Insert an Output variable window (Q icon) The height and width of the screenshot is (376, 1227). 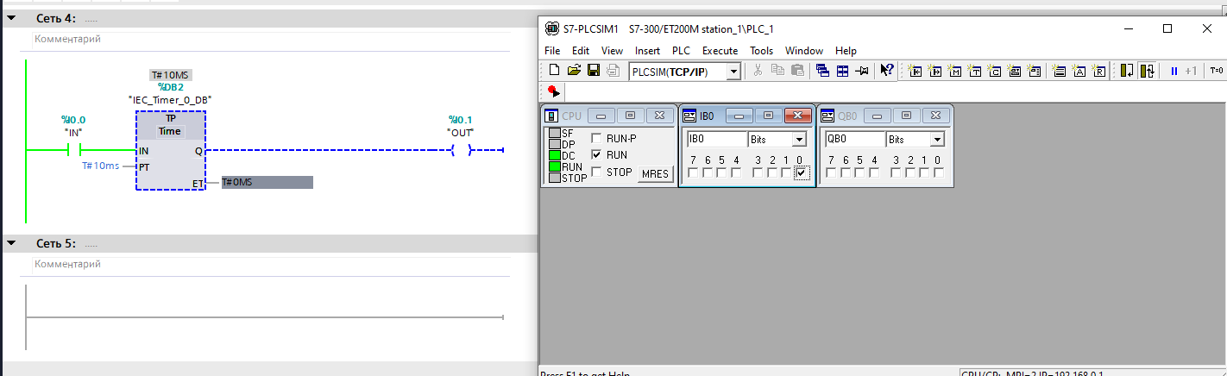[x=936, y=71]
